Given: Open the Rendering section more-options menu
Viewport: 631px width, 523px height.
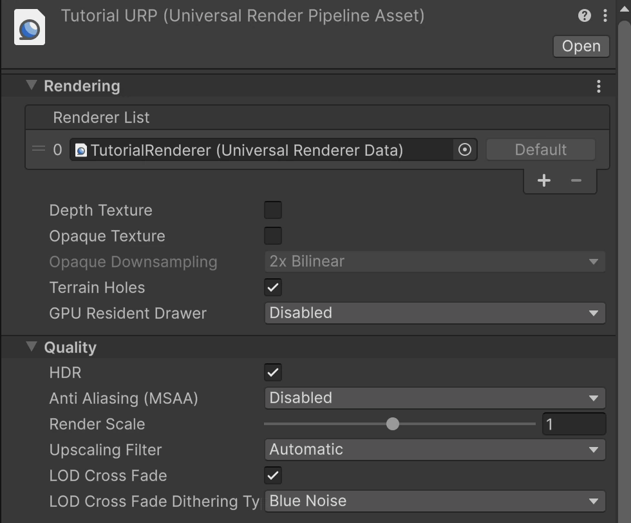Looking at the screenshot, I should [599, 86].
